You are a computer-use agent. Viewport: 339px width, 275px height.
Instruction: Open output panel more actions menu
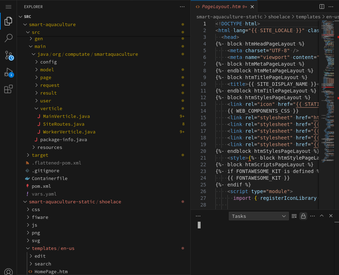[313, 216]
